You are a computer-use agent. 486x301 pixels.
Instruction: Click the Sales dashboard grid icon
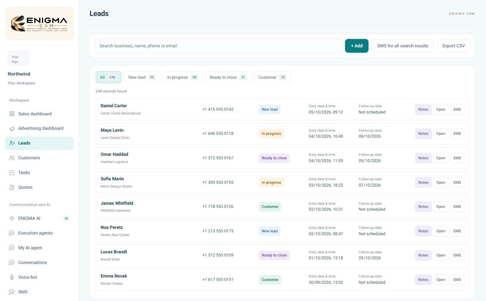click(x=12, y=114)
